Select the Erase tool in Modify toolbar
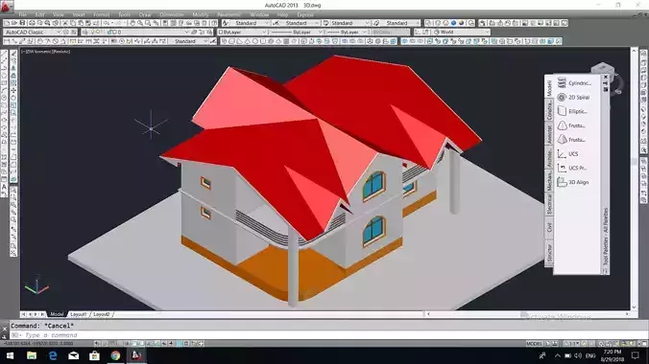Viewport: 649px width, 364px height. click(x=13, y=54)
